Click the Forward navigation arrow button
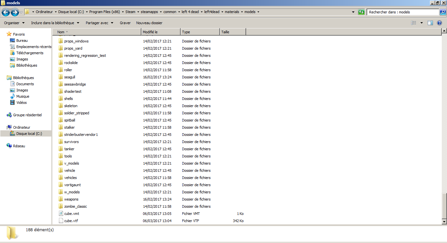 tap(15, 12)
